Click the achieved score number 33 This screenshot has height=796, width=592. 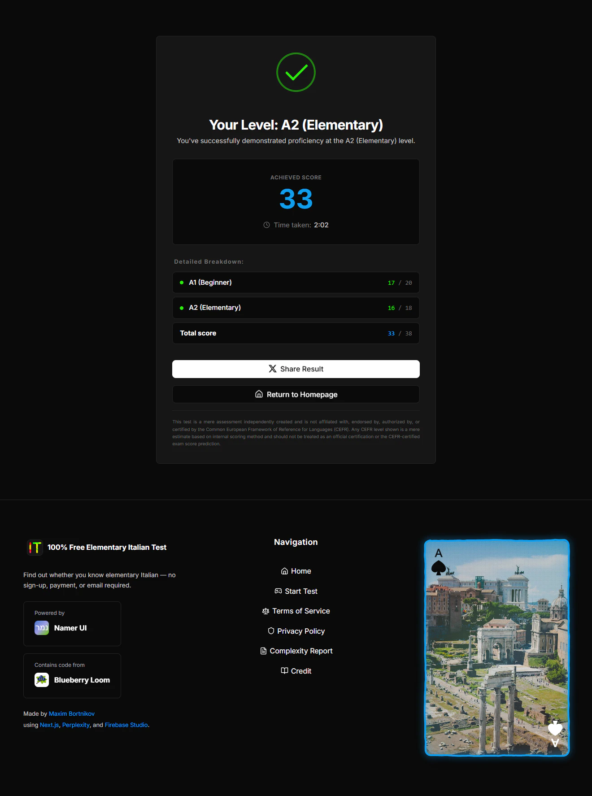pos(296,199)
